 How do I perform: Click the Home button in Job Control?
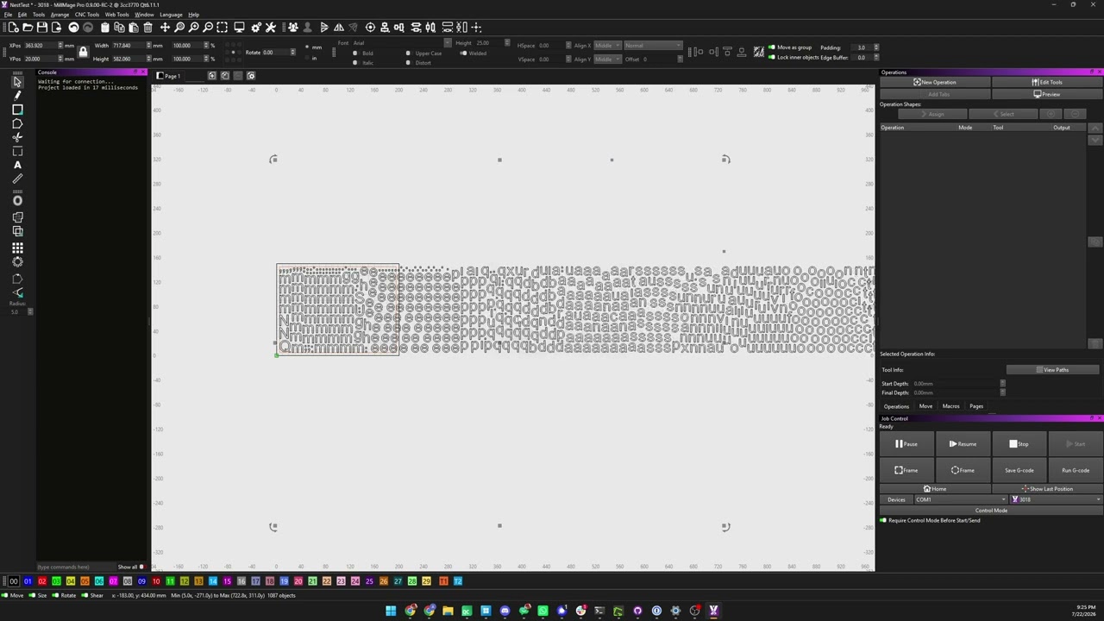point(935,489)
